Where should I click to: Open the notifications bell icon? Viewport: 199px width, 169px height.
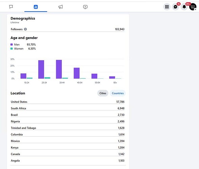pos(184,7)
